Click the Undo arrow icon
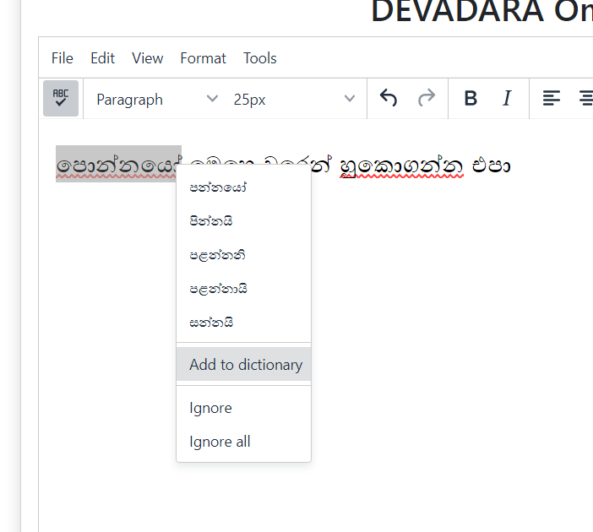Screen dimensions: 593x532 [x=388, y=98]
